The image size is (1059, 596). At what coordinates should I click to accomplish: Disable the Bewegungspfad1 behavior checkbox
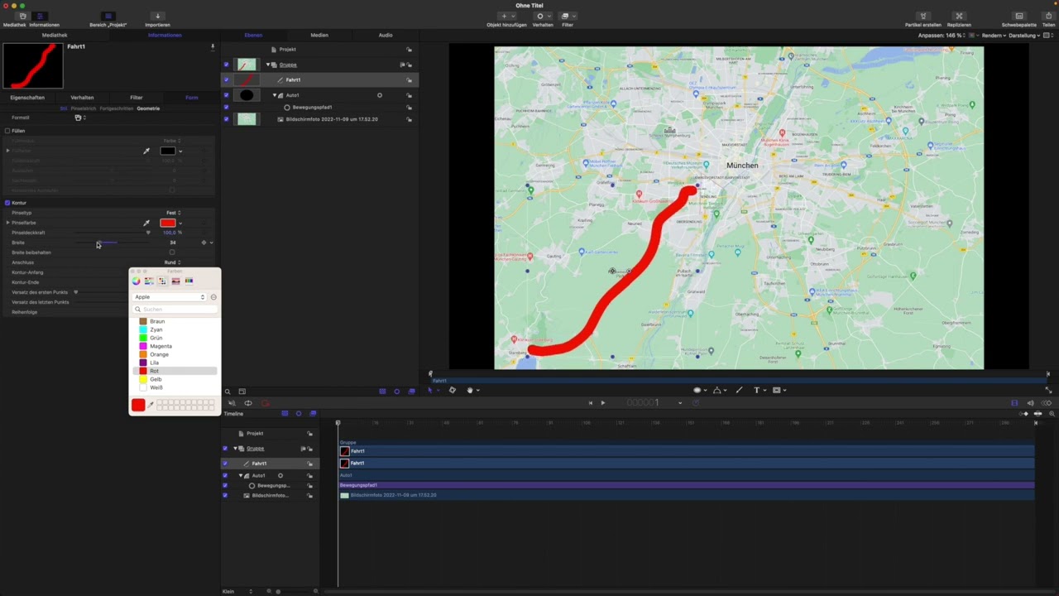coord(226,107)
